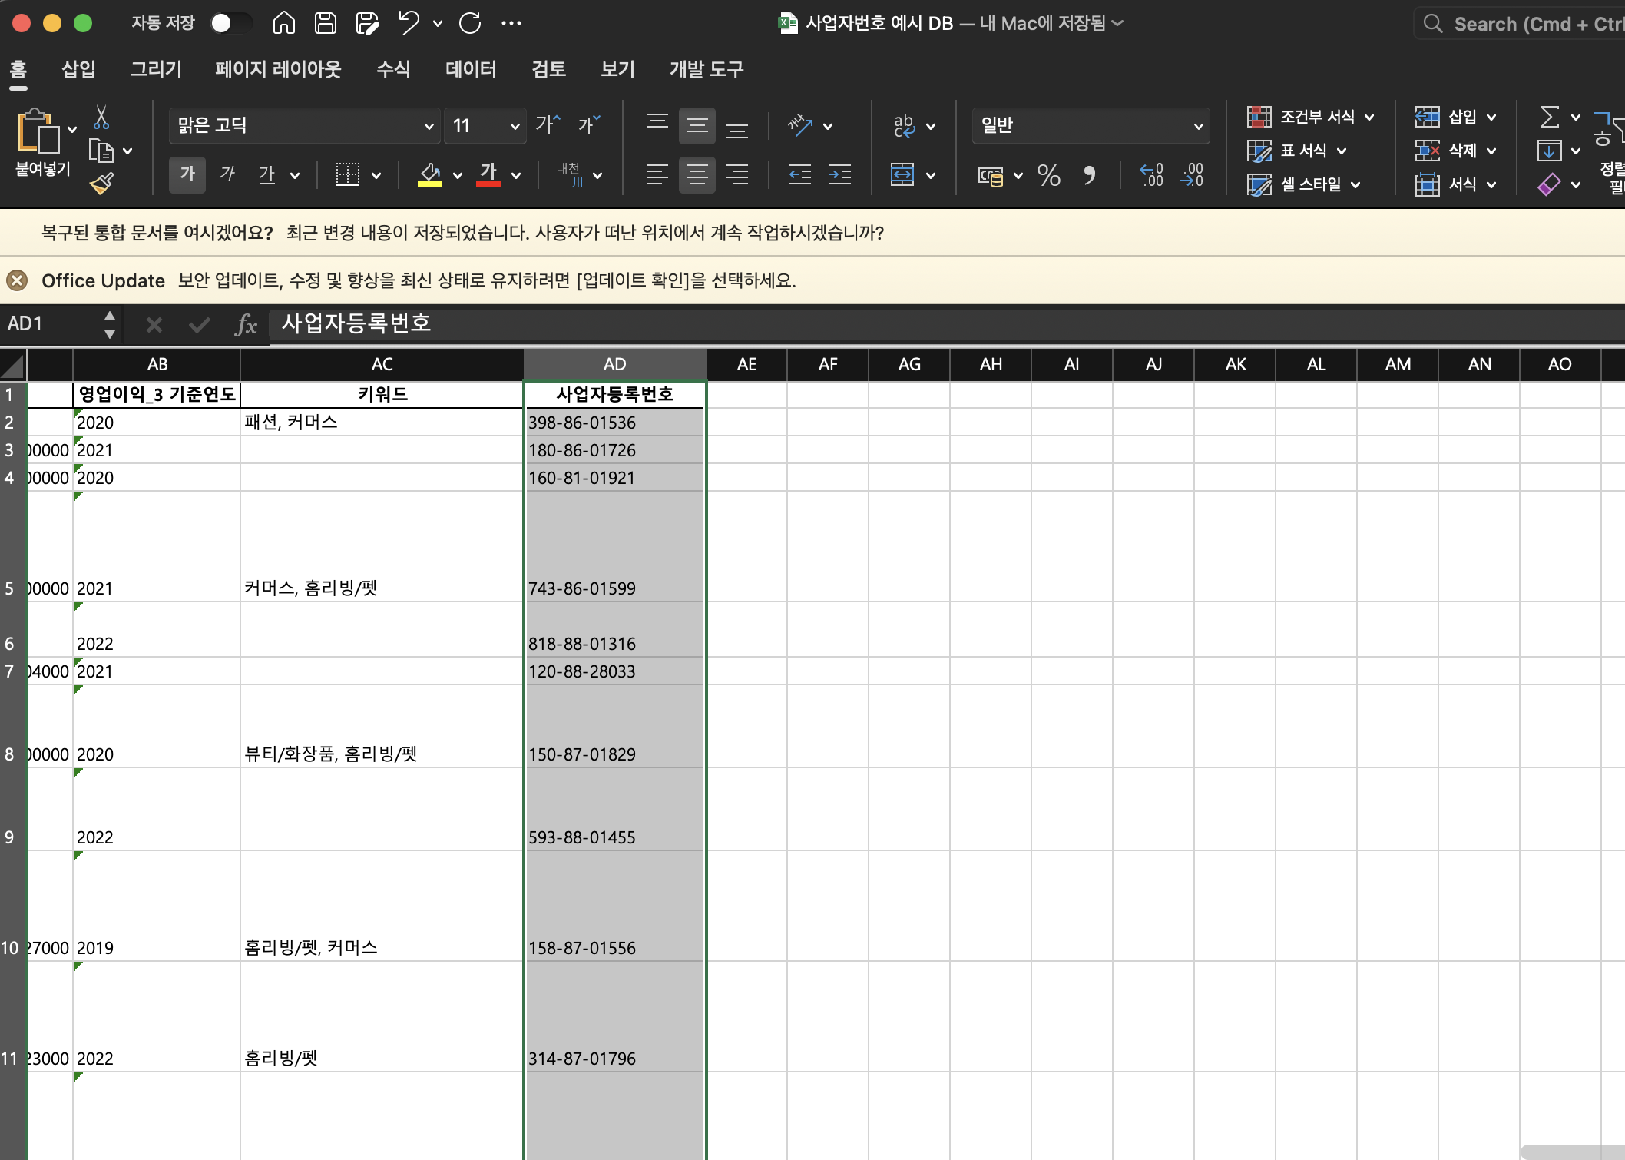
Task: Toggle italic 가 formatting button
Action: (x=227, y=174)
